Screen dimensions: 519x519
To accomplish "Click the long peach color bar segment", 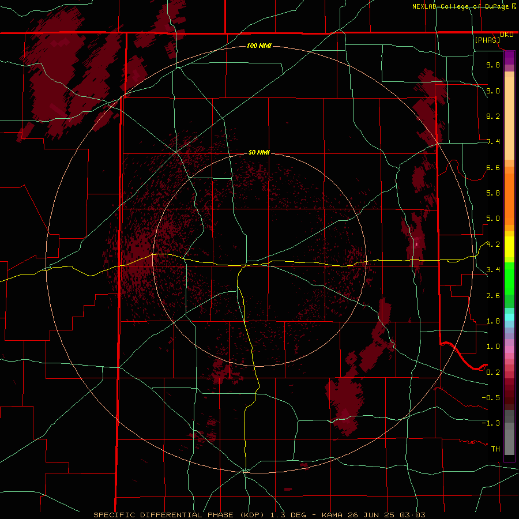I will 509,118.
